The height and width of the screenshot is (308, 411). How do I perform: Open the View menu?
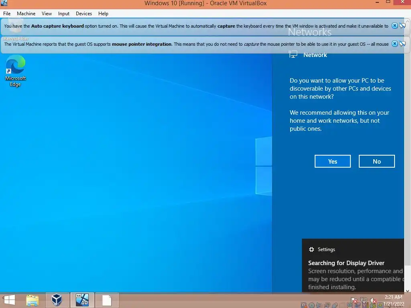coord(47,14)
